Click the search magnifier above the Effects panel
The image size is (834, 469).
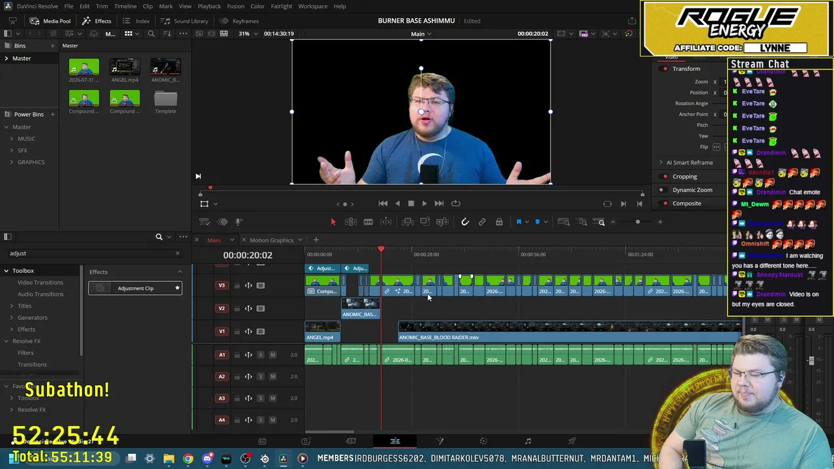tap(159, 237)
